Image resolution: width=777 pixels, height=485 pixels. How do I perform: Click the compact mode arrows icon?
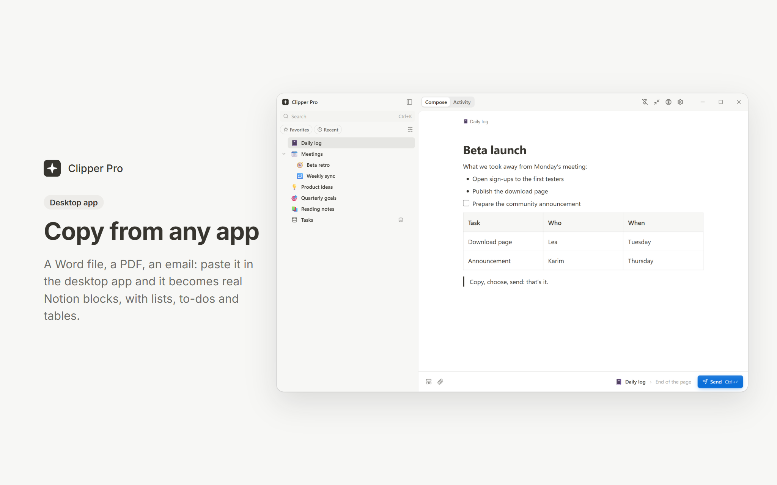pos(657,102)
